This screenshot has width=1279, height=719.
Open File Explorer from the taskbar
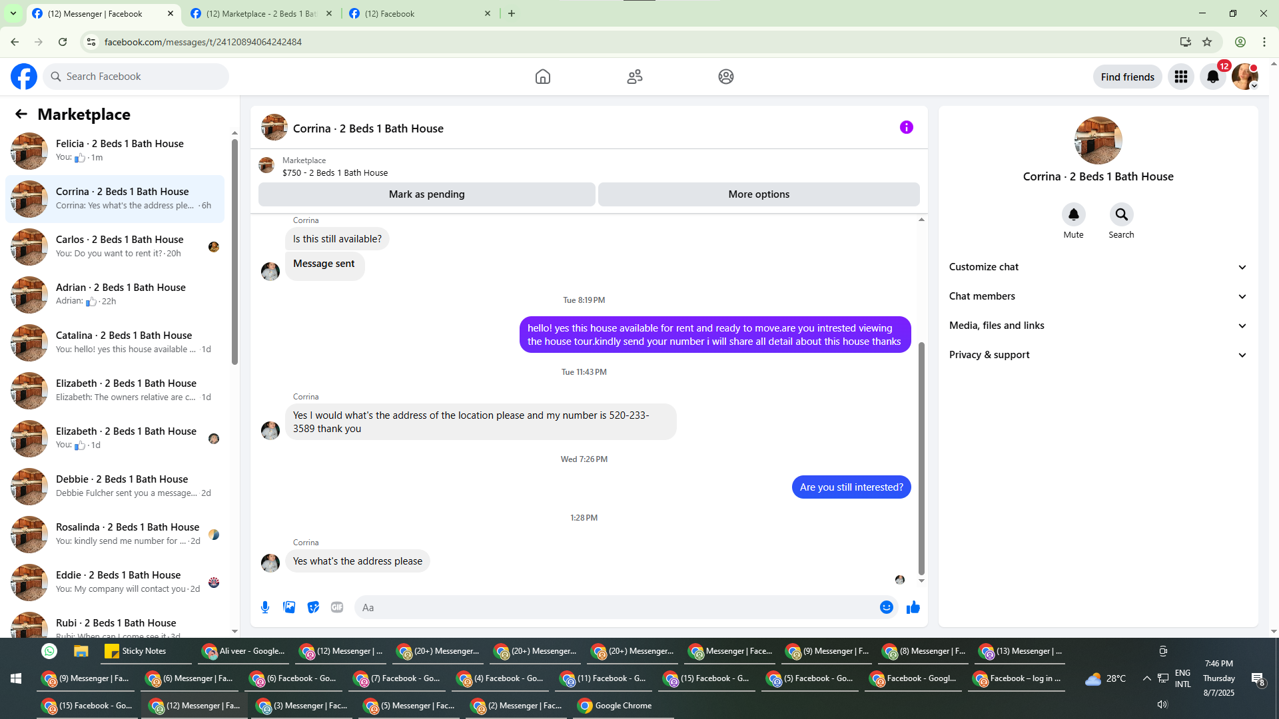click(81, 651)
